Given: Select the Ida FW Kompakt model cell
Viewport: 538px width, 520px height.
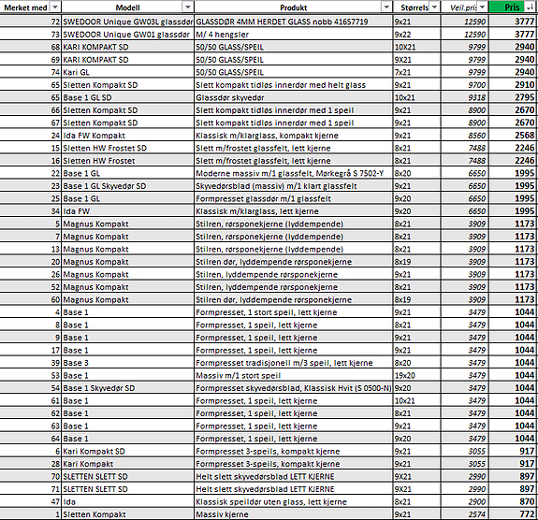Looking at the screenshot, I should point(127,136).
